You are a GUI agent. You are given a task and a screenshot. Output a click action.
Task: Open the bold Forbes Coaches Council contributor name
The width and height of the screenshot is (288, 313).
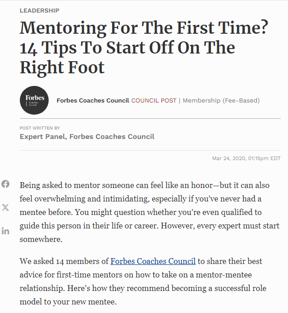pyautogui.click(x=93, y=100)
